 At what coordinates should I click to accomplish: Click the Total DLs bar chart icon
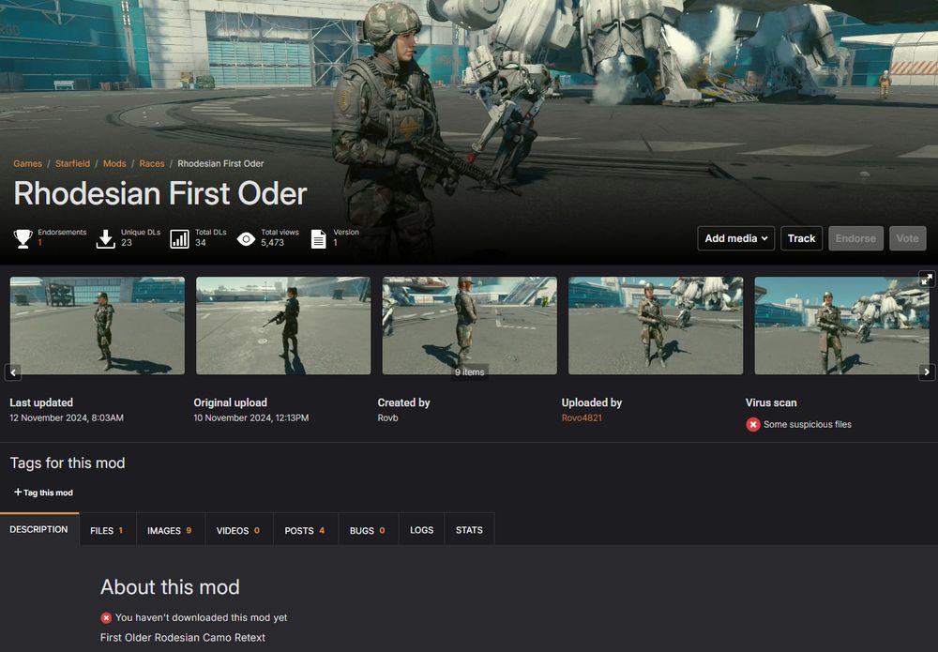click(179, 238)
